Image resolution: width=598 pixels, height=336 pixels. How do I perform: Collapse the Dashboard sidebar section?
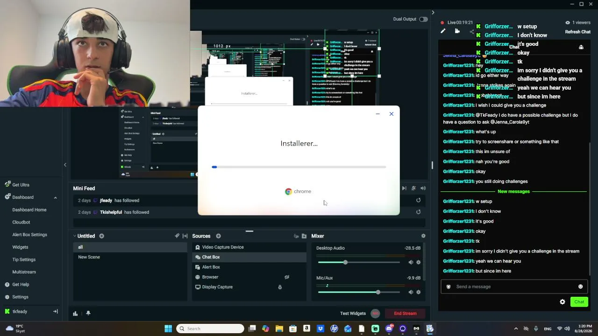click(55, 197)
